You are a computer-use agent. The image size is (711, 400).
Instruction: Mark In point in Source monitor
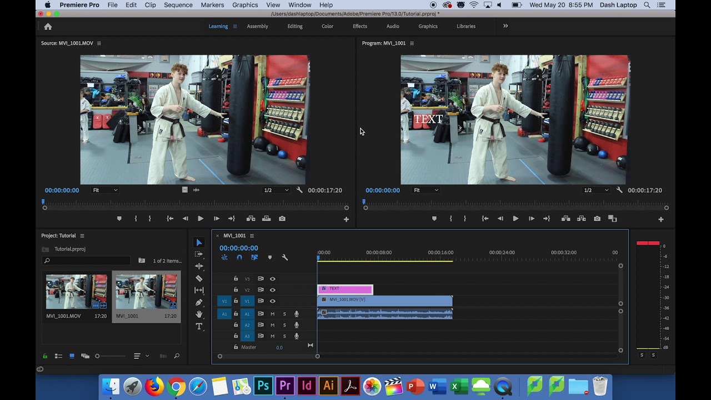[136, 219]
